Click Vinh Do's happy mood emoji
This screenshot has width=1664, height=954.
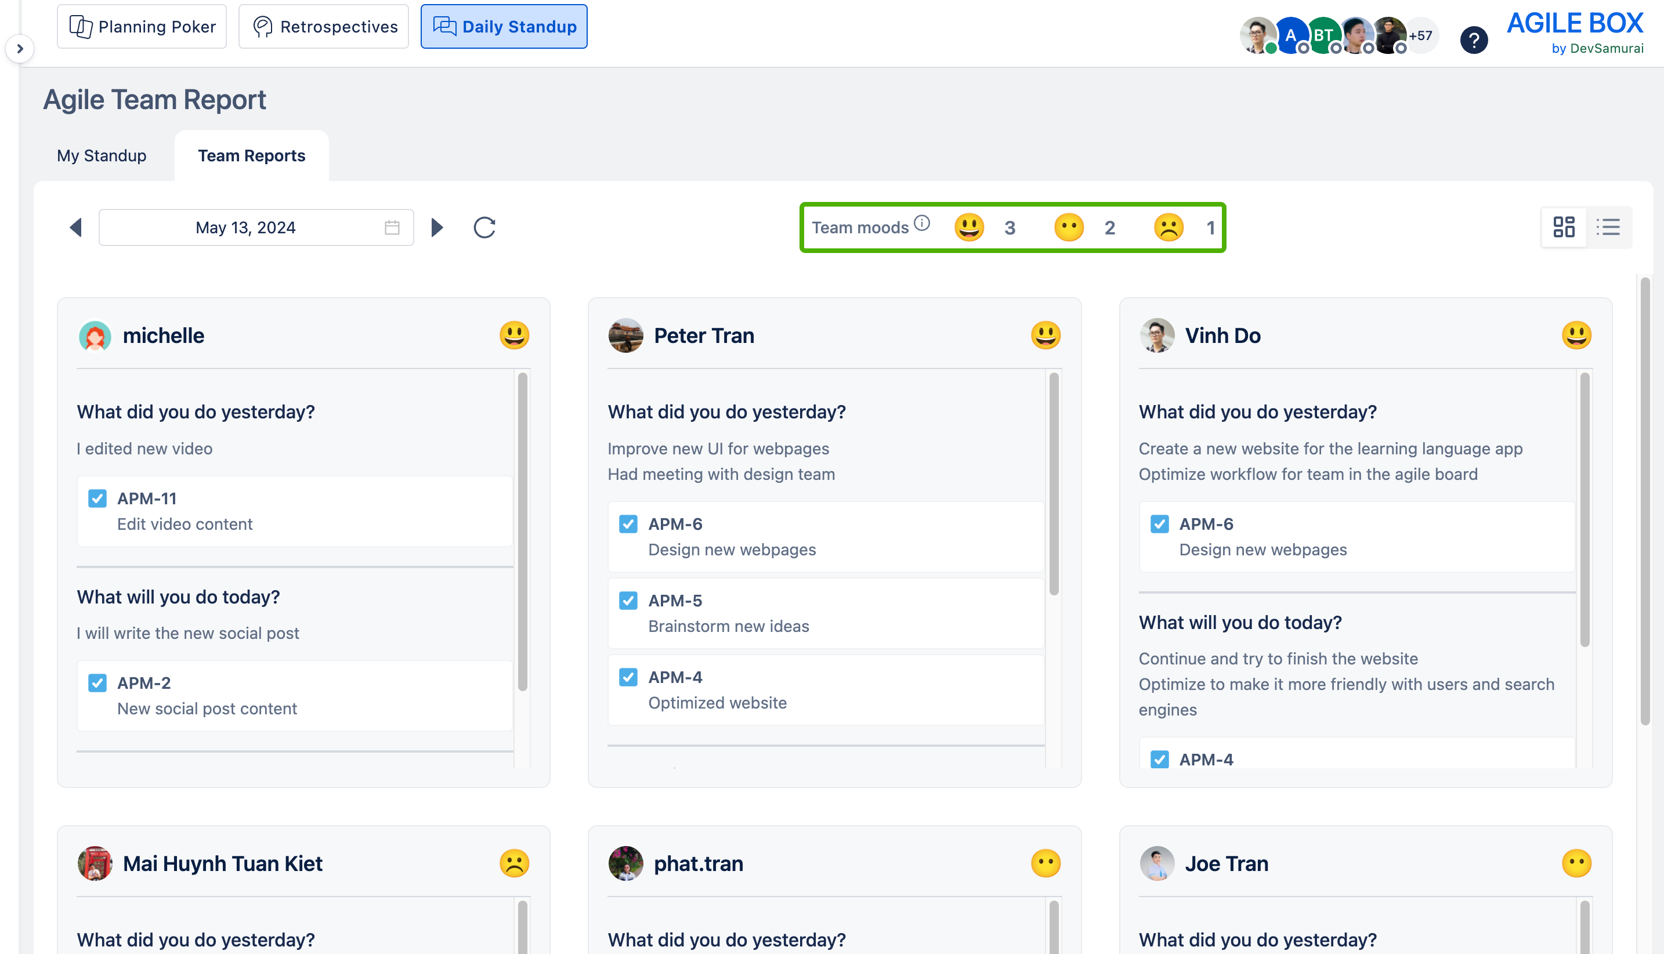click(x=1576, y=335)
